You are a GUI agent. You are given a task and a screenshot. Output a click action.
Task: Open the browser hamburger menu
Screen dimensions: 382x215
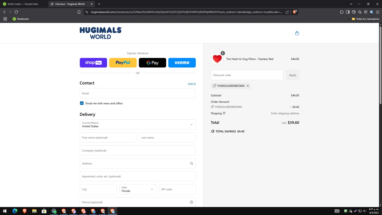tap(378, 12)
